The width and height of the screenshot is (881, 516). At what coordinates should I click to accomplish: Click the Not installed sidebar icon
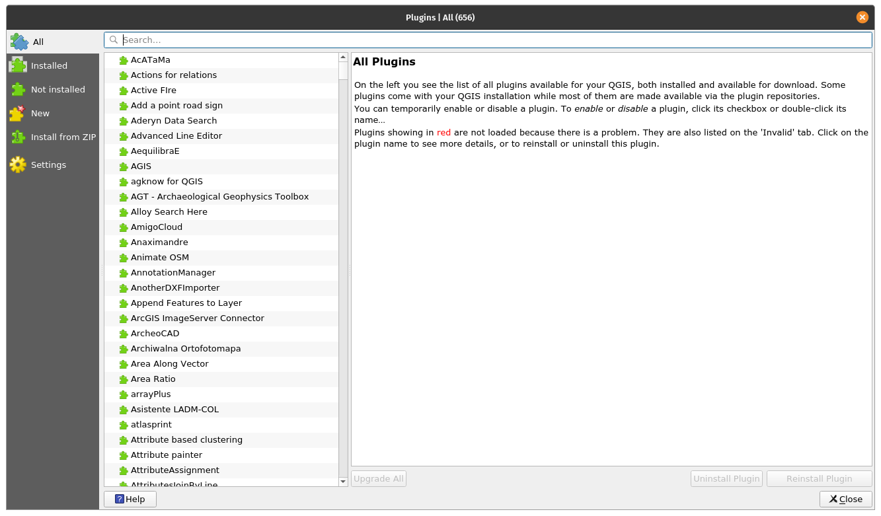(17, 89)
